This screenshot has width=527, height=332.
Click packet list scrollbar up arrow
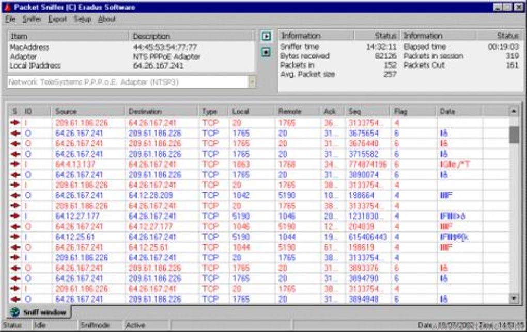514,111
